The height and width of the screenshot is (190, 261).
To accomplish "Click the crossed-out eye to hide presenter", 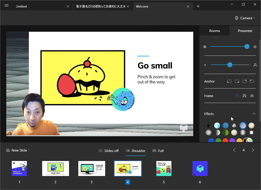I will click(x=205, y=46).
